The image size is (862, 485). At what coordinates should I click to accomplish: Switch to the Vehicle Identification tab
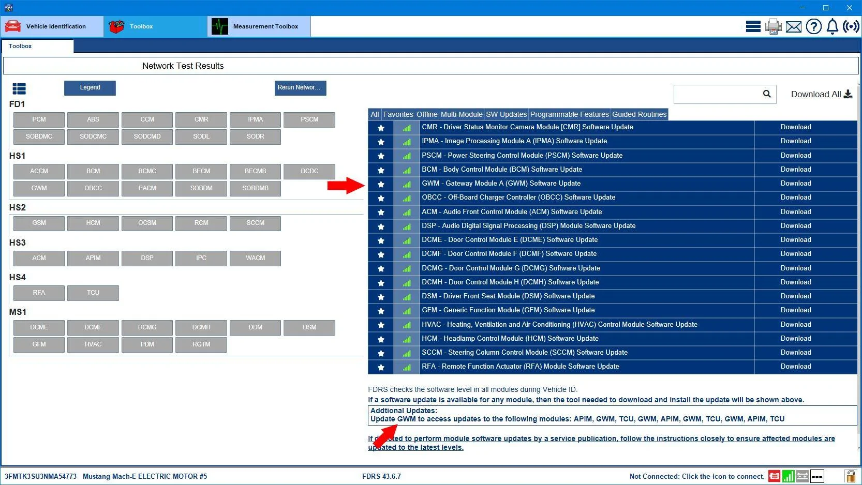tap(52, 26)
